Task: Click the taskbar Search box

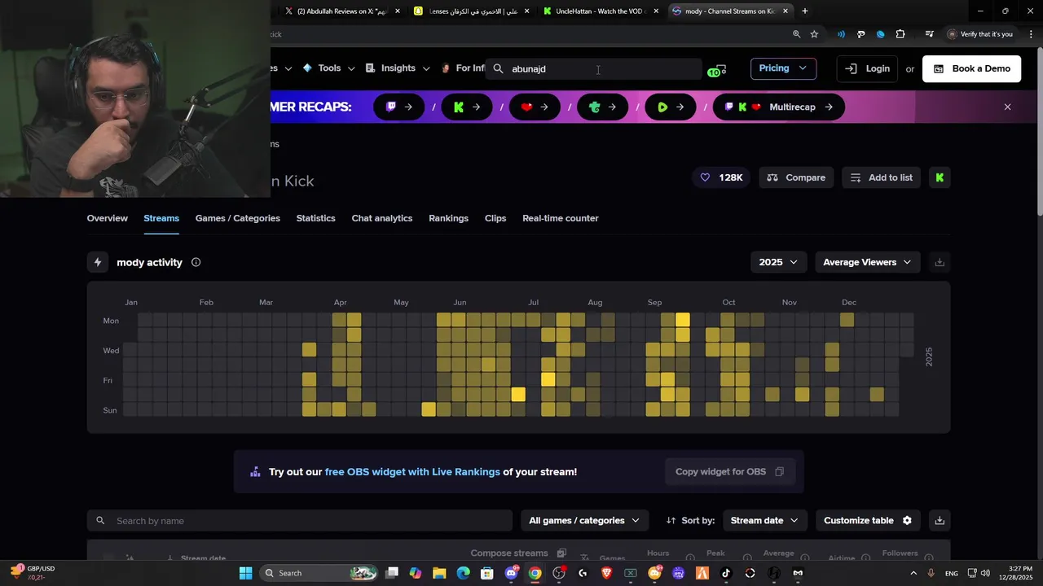Action: pos(320,573)
